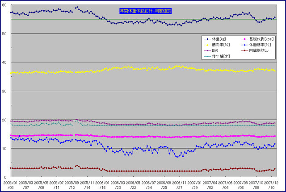This screenshot has width=286, height=192.
Task: Click the x-axis date 2005/09/12
Action: click(71, 185)
